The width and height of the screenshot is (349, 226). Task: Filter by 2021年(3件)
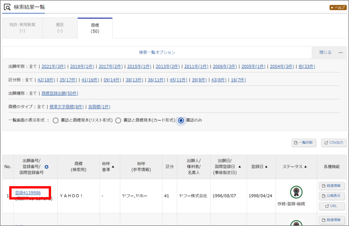click(x=54, y=67)
